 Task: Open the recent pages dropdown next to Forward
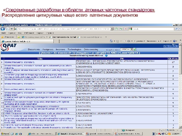[x=12, y=29]
